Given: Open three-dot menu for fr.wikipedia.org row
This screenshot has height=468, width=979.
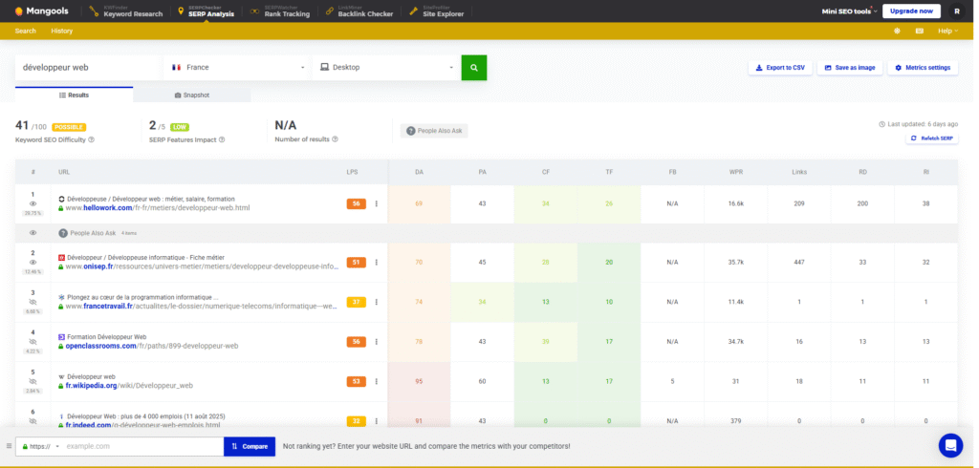Looking at the screenshot, I should coord(376,381).
